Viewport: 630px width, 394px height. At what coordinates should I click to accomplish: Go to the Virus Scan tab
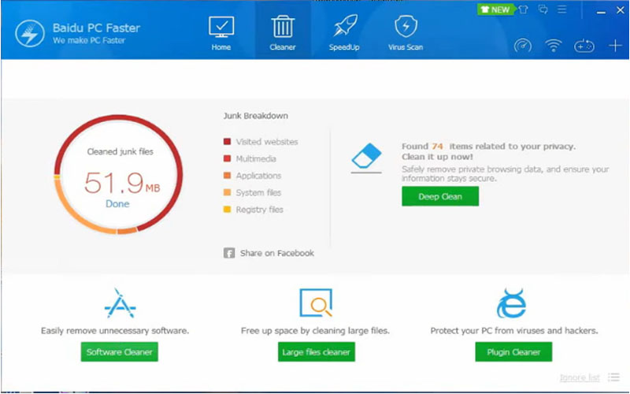click(x=406, y=33)
